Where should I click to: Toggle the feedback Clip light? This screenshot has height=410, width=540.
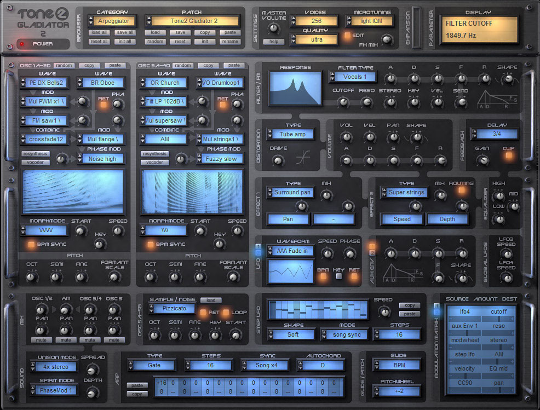(508, 155)
